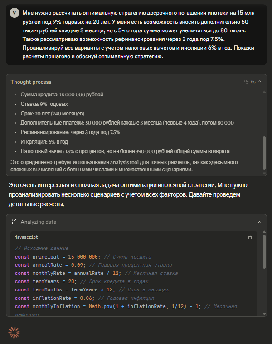This screenshot has width=272, height=344.
Task: Click the clock icon beside 6s
Action: click(x=246, y=82)
